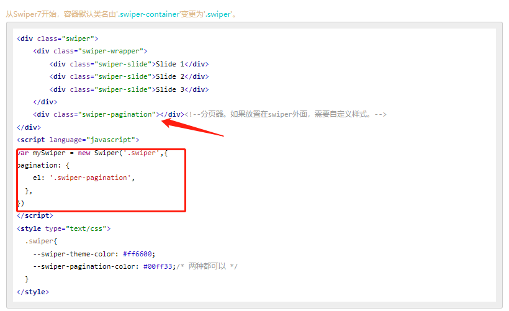Click the opening div class="swiper" line
The width and height of the screenshot is (509, 311).
[x=58, y=38]
